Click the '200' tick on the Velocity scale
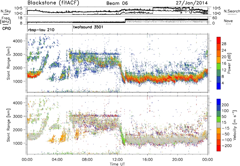This screenshot has height=166, width=240. pyautogui.click(x=225, y=105)
